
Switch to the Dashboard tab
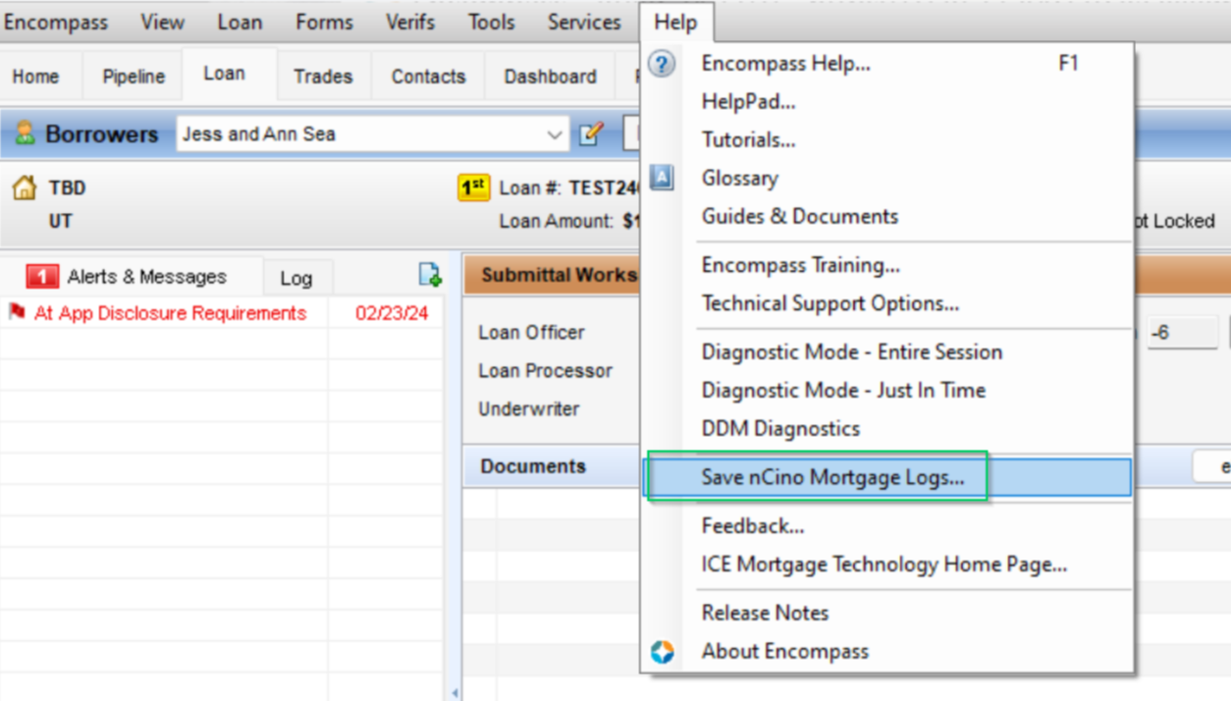[x=550, y=77]
